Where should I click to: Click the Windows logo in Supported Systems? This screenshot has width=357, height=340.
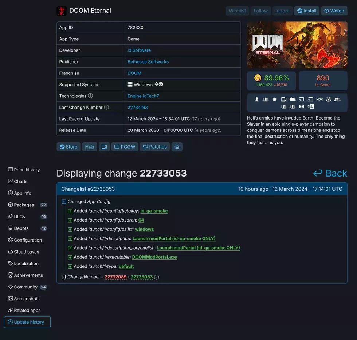(130, 84)
